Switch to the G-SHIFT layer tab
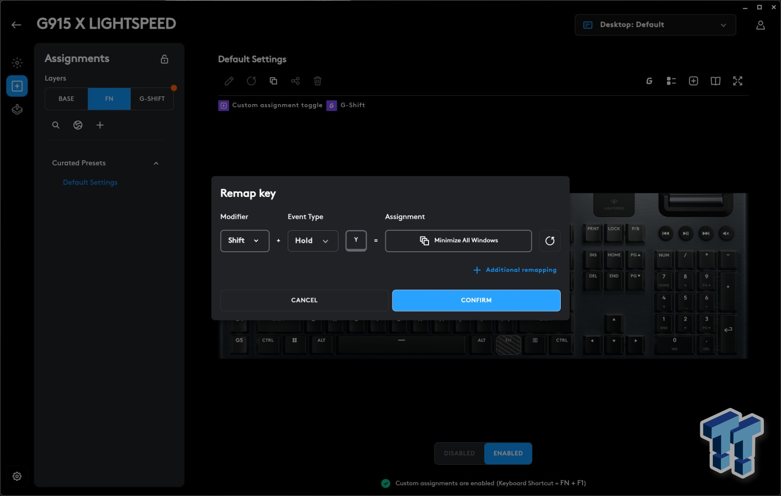 point(152,99)
